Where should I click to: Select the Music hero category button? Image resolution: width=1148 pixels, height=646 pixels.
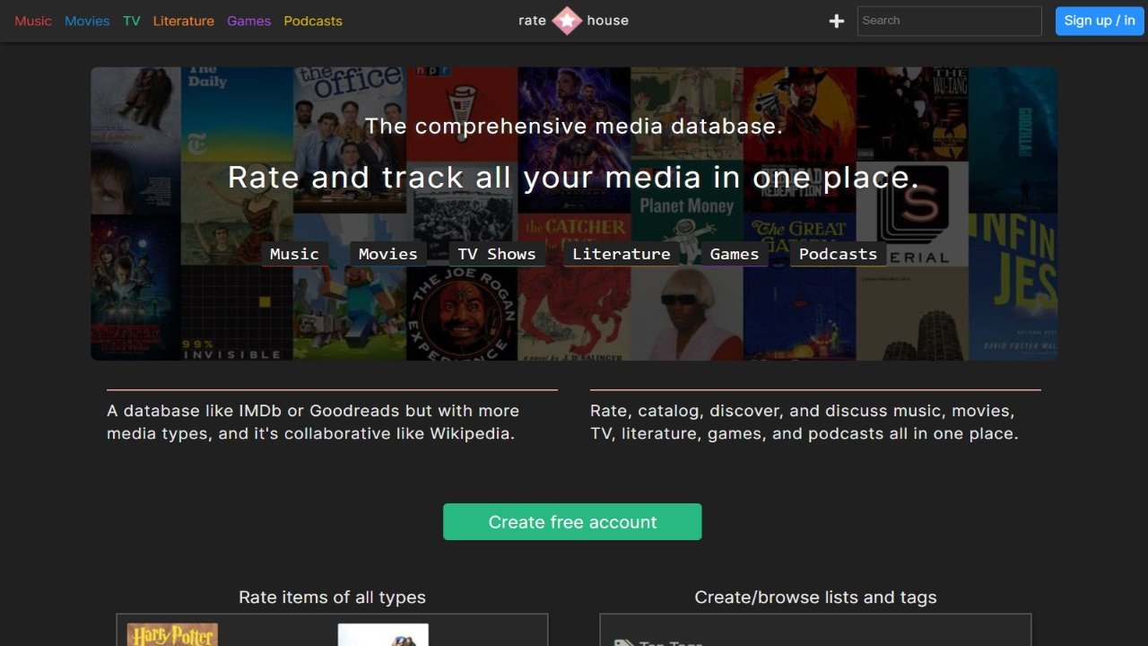294,254
